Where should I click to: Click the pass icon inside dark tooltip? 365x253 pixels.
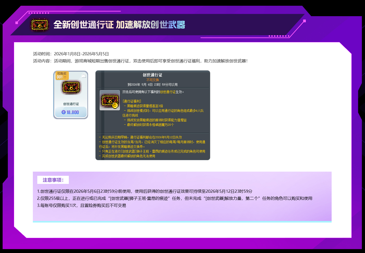(110, 100)
